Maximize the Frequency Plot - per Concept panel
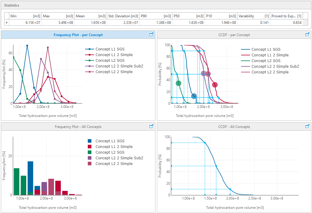The width and height of the screenshot is (312, 213). (x=151, y=35)
